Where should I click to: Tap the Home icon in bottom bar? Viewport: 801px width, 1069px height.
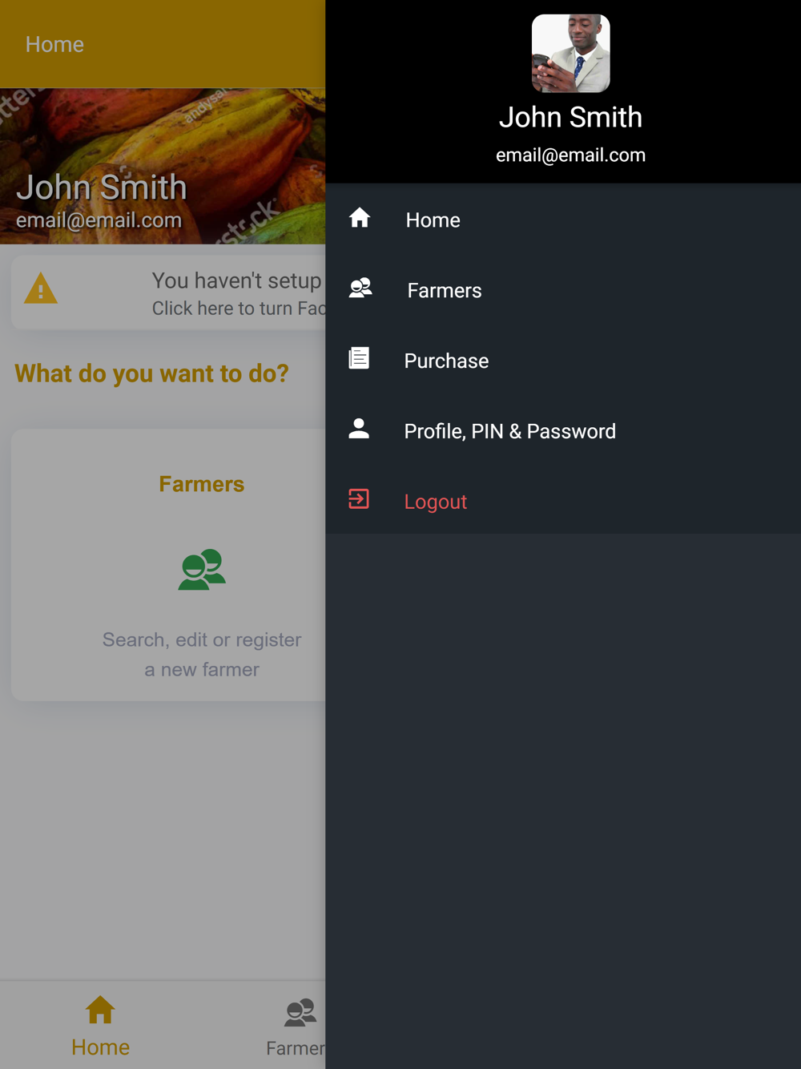click(x=100, y=1010)
